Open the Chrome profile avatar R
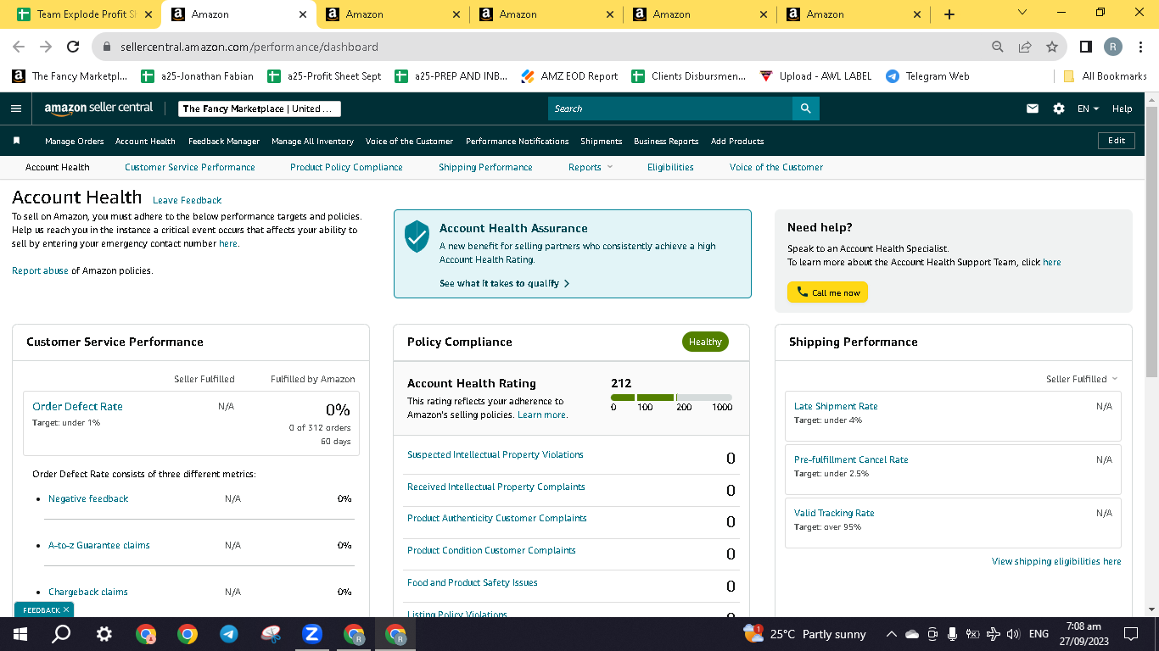 tap(1113, 47)
